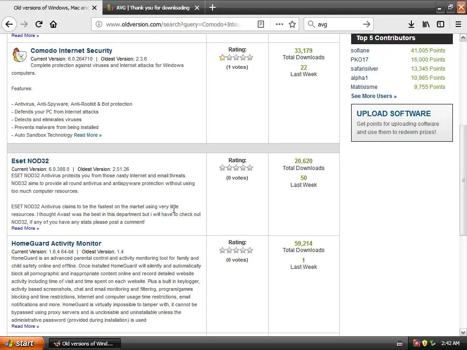Switch to the AVG Thank you tab
Image resolution: width=467 pixels, height=350 pixels.
pyautogui.click(x=154, y=8)
